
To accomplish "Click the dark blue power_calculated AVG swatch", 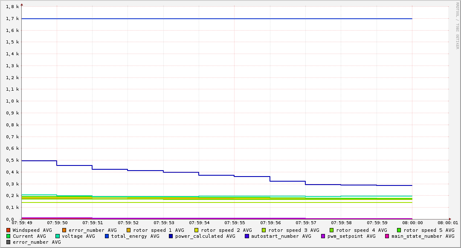I will coord(171,236).
